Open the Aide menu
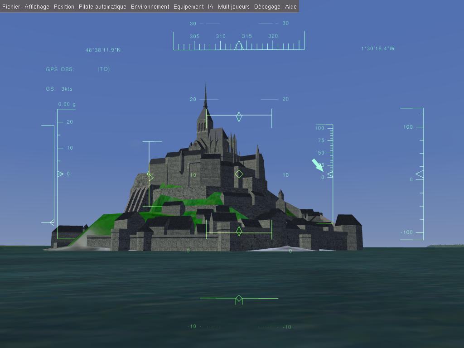464x348 pixels. [291, 6]
